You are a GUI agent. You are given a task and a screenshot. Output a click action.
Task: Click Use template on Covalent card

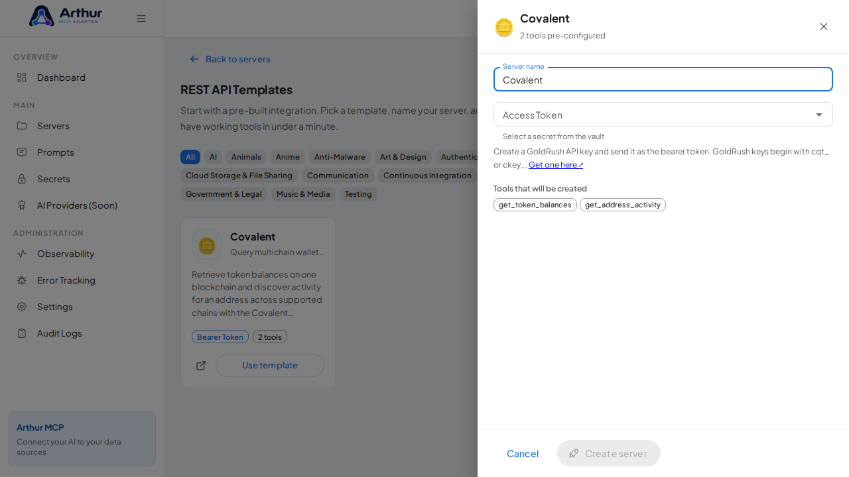coord(270,365)
